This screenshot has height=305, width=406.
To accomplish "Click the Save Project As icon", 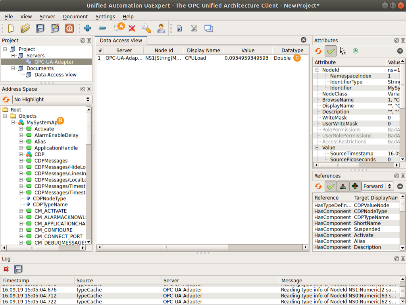I will tap(55, 28).
